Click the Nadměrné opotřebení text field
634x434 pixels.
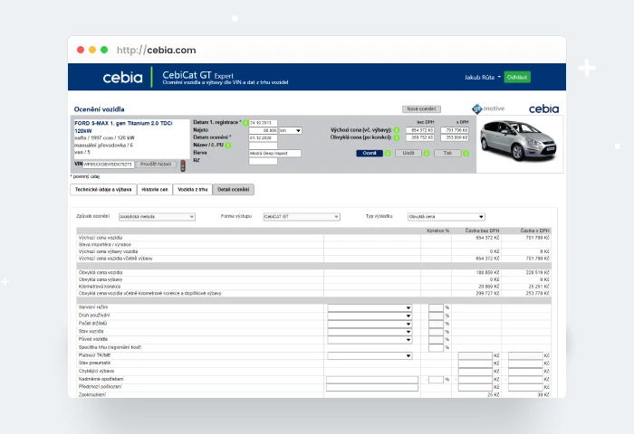[372, 380]
